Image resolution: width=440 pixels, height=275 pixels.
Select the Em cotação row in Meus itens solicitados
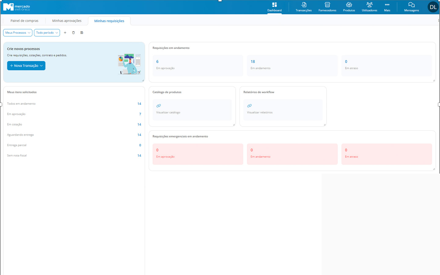tap(74, 124)
